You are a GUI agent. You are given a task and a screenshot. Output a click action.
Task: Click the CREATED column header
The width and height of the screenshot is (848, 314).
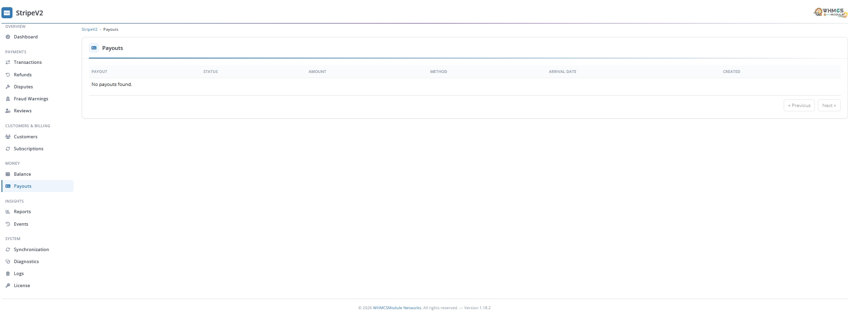pyautogui.click(x=731, y=72)
